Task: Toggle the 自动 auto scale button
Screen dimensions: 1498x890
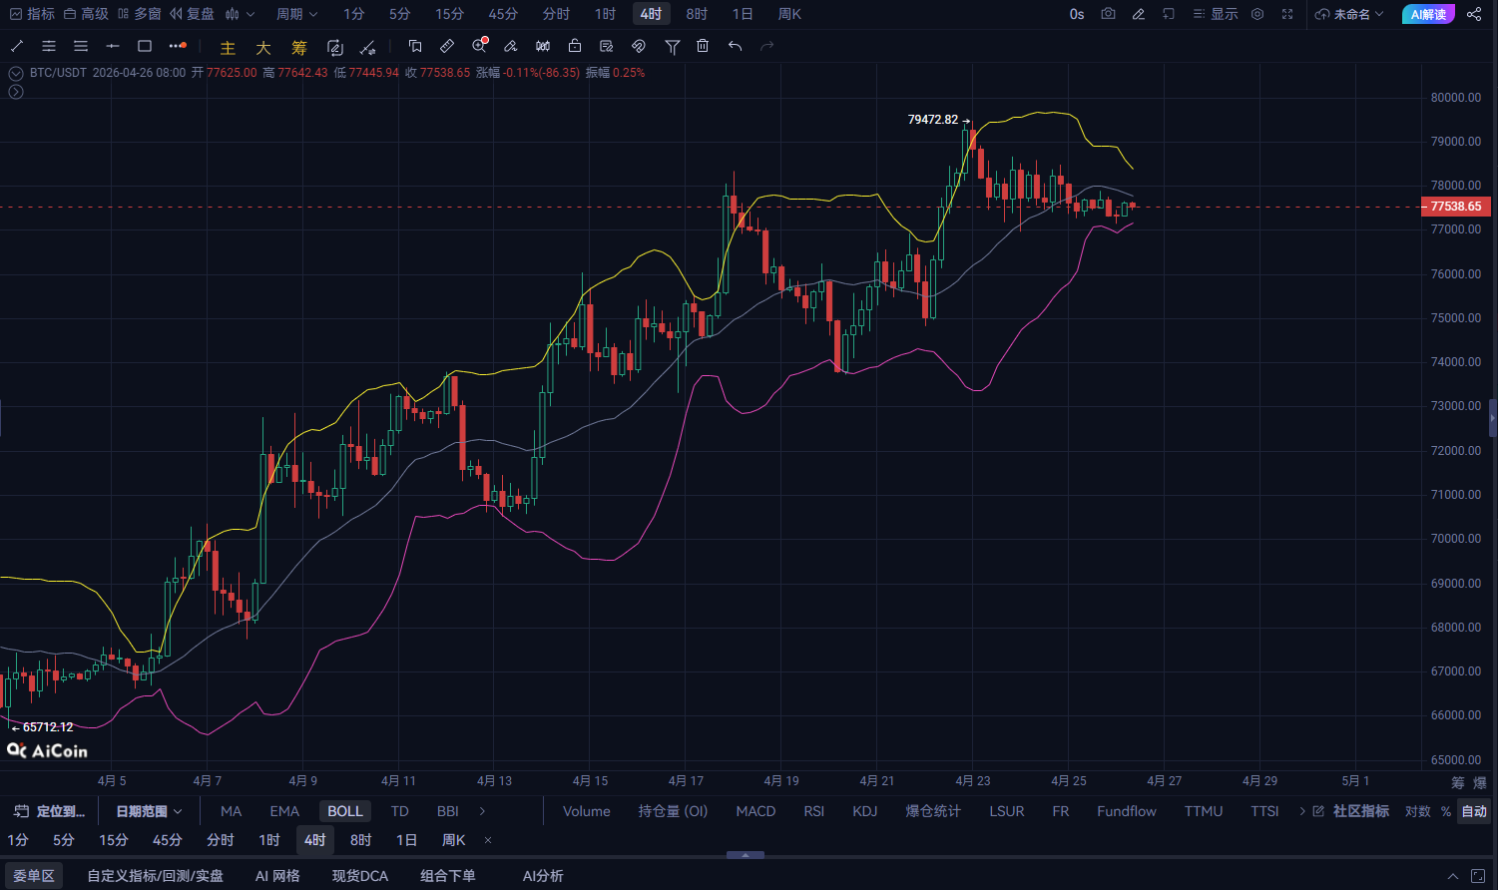Action: click(1474, 811)
